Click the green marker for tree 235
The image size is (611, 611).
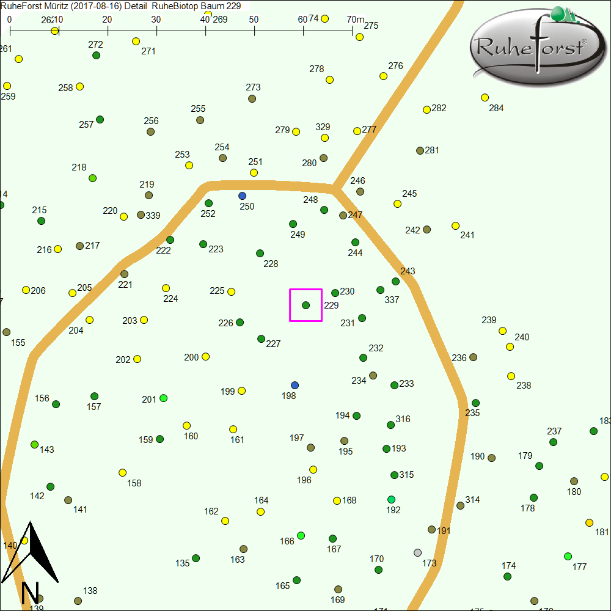click(475, 403)
